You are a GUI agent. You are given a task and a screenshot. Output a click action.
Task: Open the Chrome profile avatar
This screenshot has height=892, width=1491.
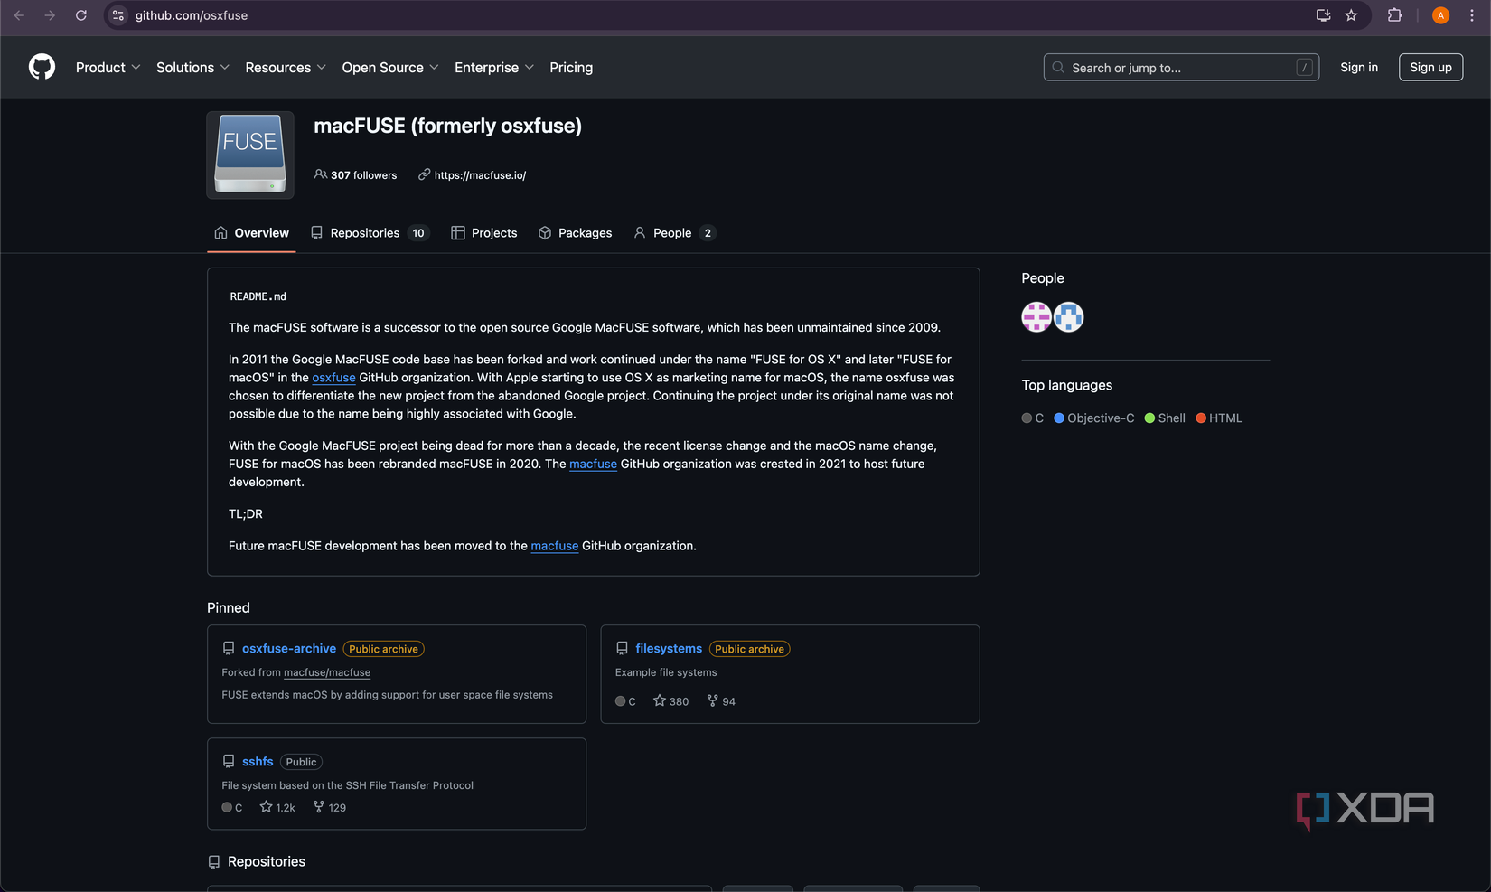[x=1440, y=15]
